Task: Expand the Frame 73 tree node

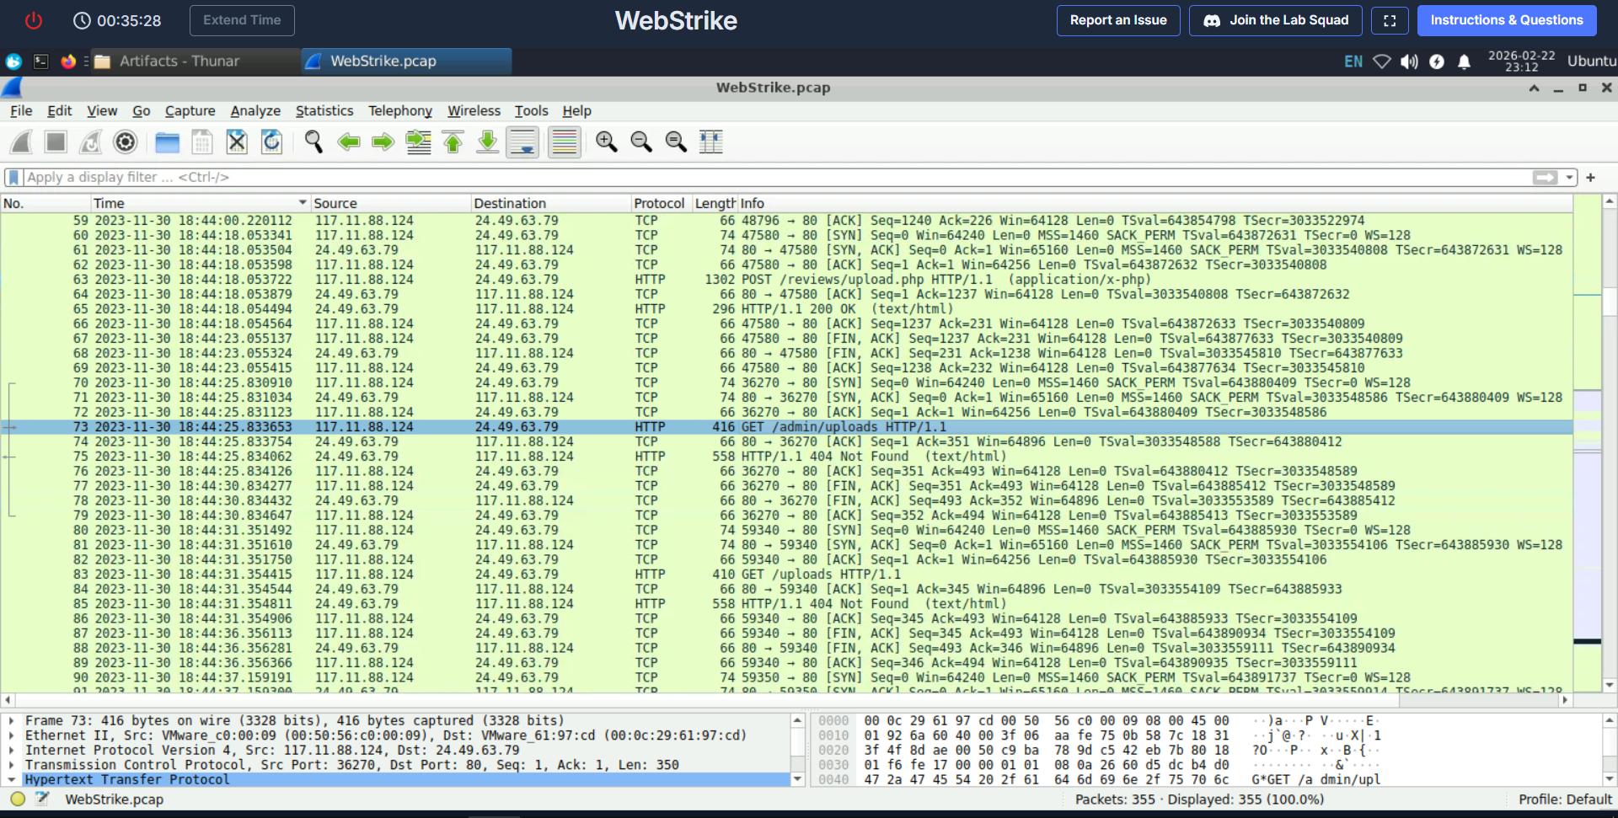Action: 11,721
